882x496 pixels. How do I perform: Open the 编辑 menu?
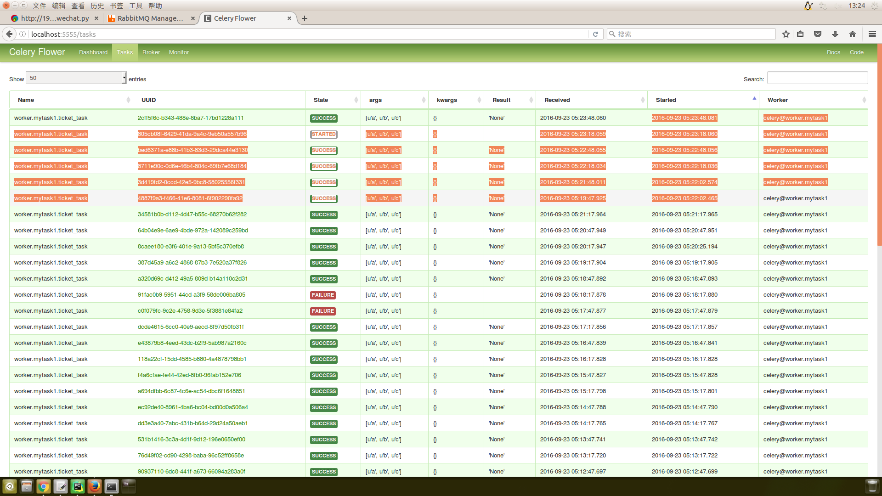[x=58, y=6]
